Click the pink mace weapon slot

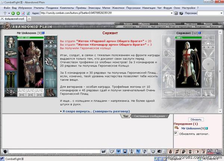coord(11,64)
